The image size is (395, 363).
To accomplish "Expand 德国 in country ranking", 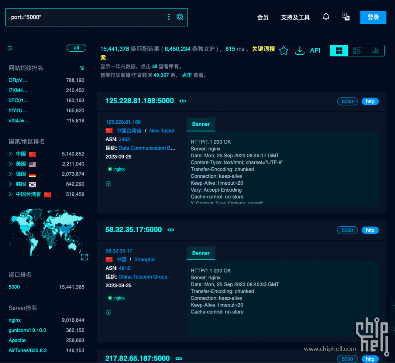I will pyautogui.click(x=10, y=174).
